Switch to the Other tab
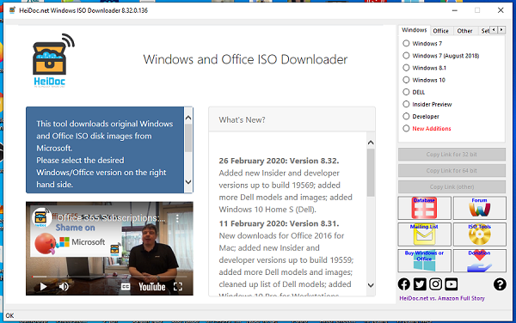The width and height of the screenshot is (516, 323). 464,31
